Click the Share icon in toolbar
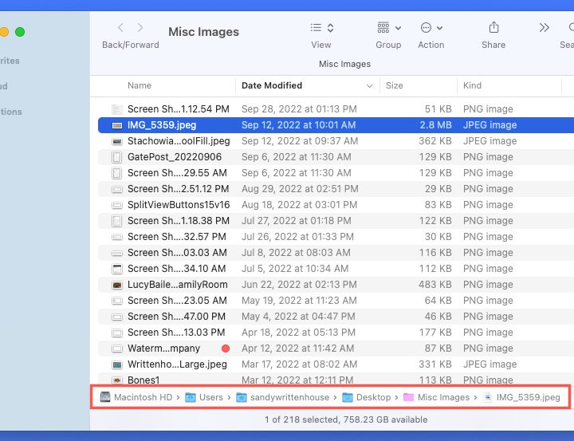Screen dimensions: 574x441 [493, 27]
